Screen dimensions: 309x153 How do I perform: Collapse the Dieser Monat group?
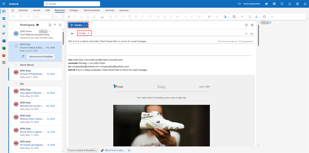16,65
